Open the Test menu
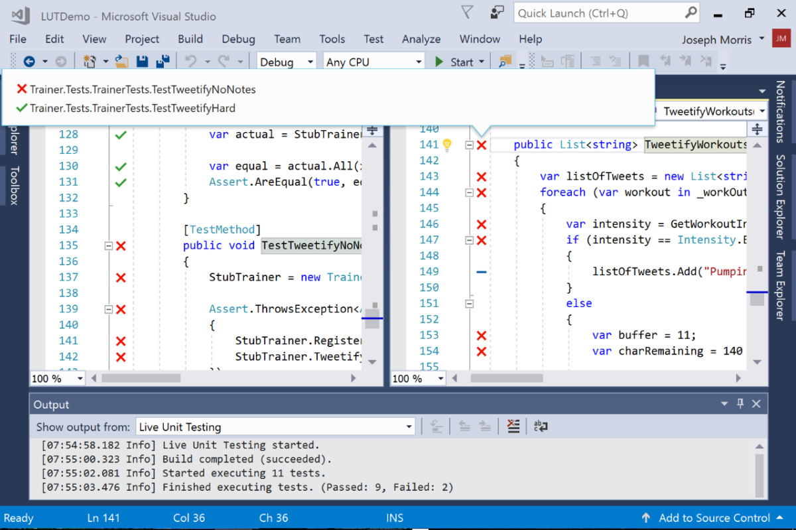796x530 pixels. point(373,39)
